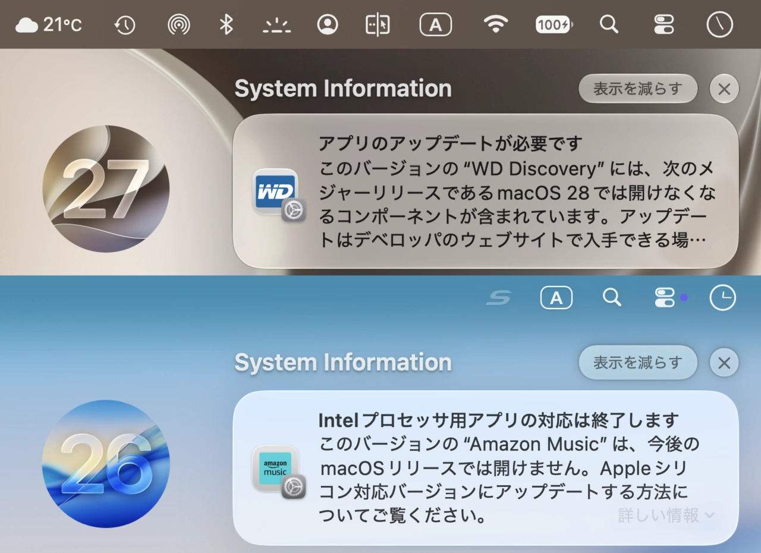
Task: Open the Intelプロセッサ用アプリの対応は終了します notification
Action: click(x=485, y=467)
